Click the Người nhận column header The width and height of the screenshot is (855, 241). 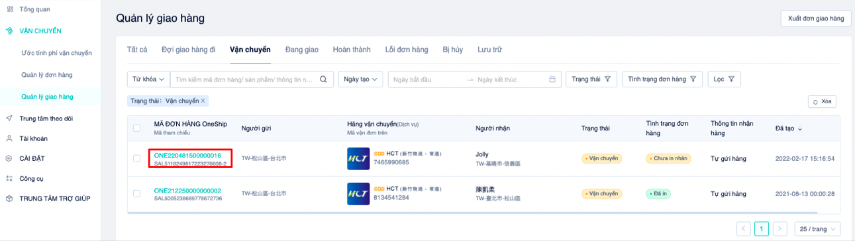coord(493,128)
